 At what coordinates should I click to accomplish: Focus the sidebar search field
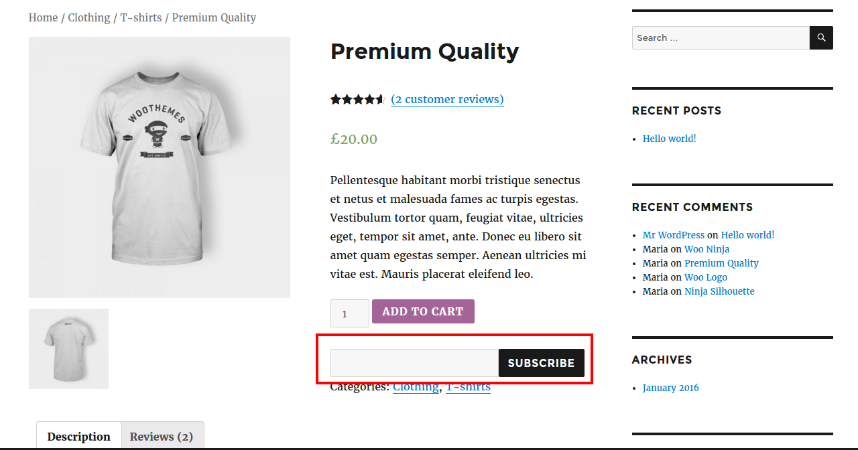tap(721, 37)
